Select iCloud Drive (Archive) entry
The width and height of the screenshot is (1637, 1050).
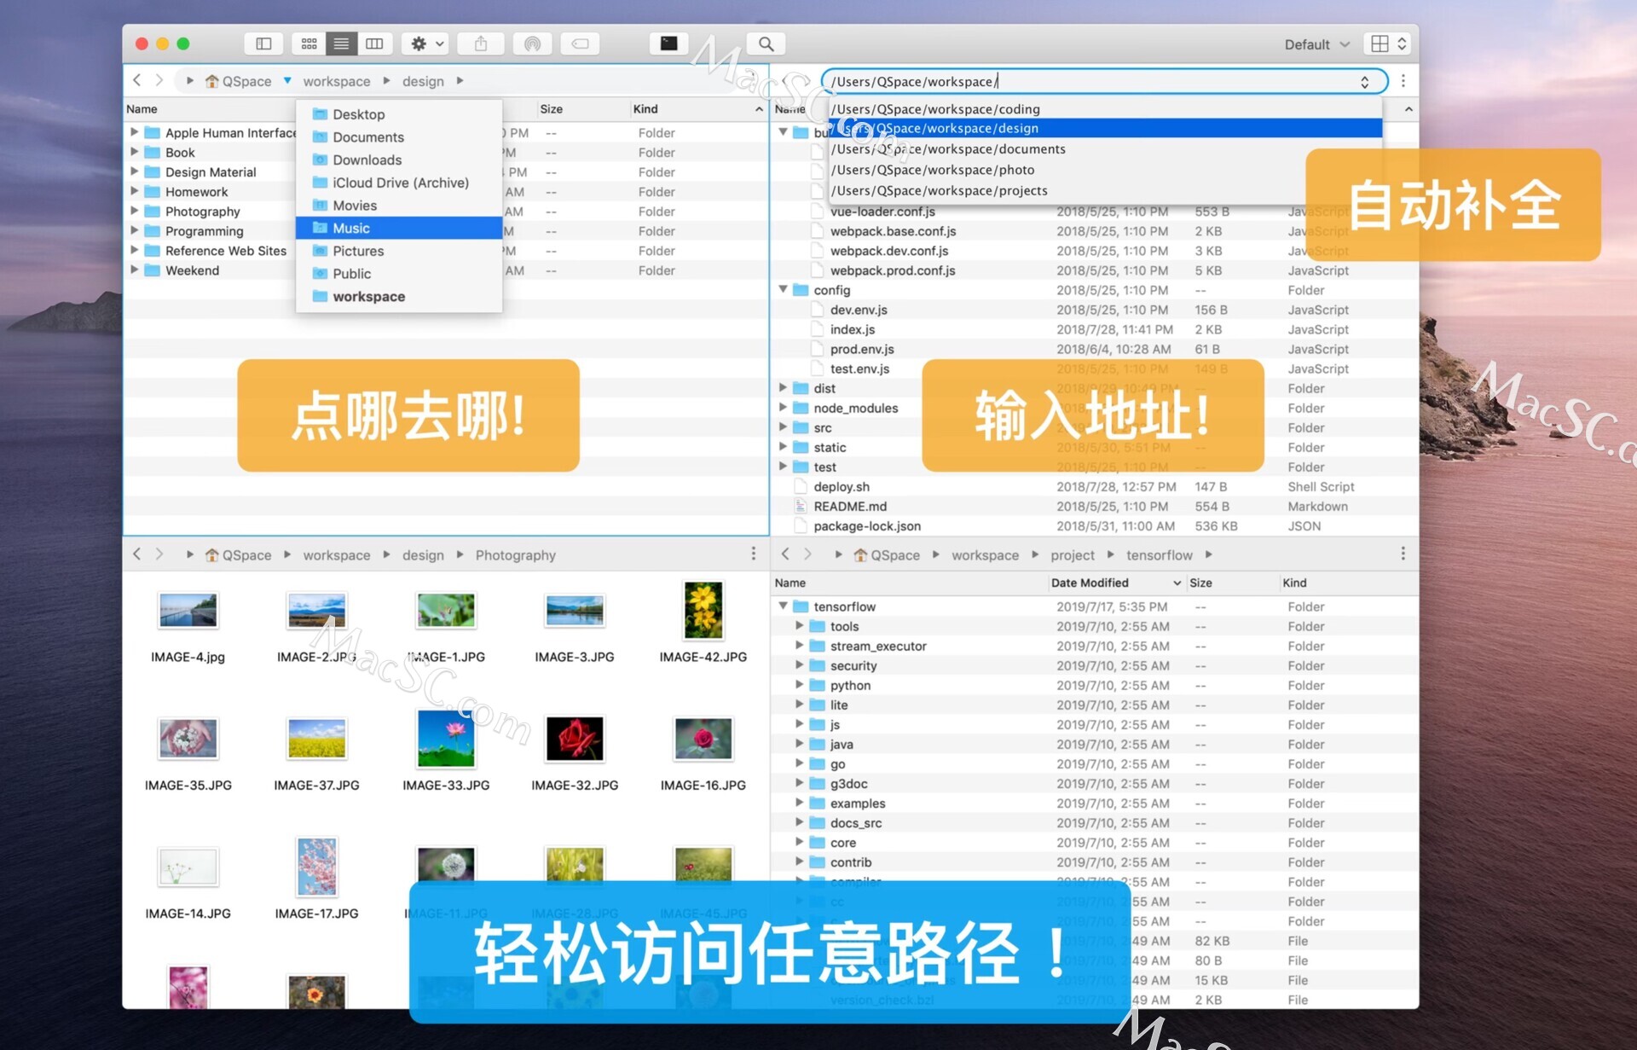point(399,183)
